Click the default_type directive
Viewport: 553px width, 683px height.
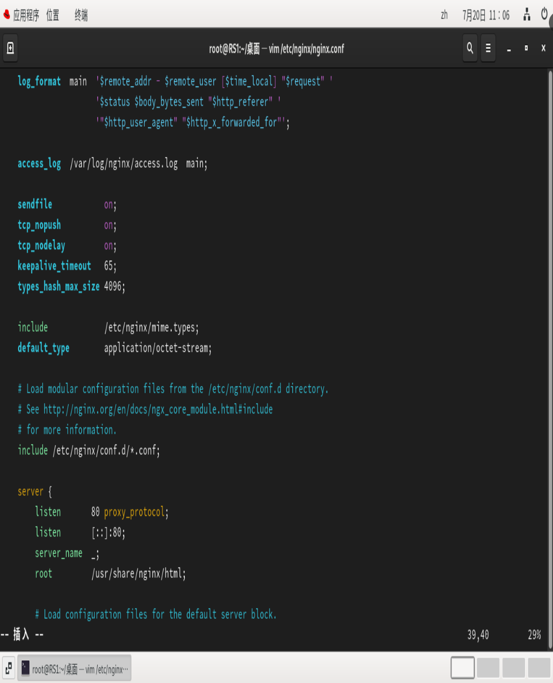[43, 348]
